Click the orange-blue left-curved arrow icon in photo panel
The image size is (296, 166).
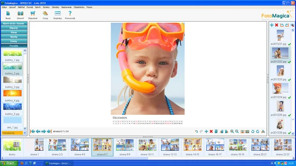(282, 25)
